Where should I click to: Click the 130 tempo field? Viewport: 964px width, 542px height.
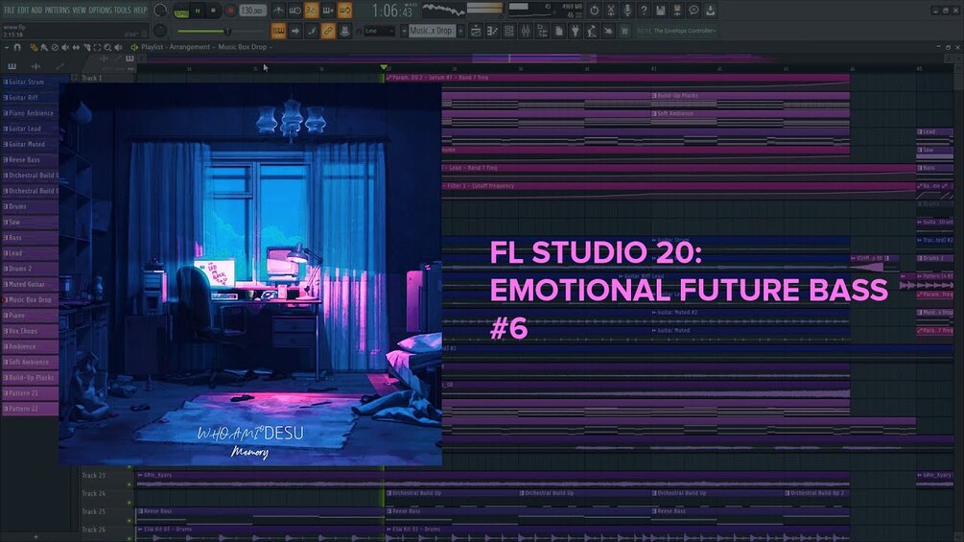pos(252,11)
